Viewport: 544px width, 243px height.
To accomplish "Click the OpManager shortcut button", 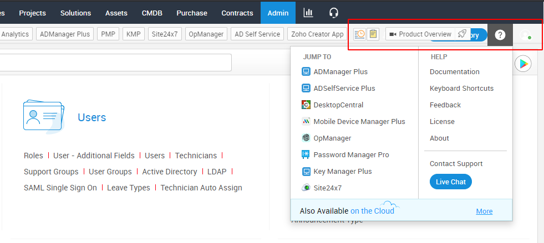I will (x=206, y=34).
